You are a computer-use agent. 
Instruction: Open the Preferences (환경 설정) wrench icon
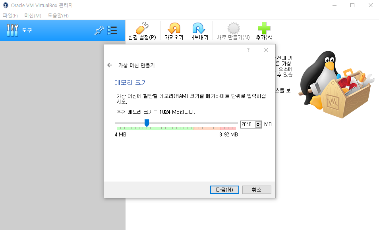pyautogui.click(x=142, y=28)
